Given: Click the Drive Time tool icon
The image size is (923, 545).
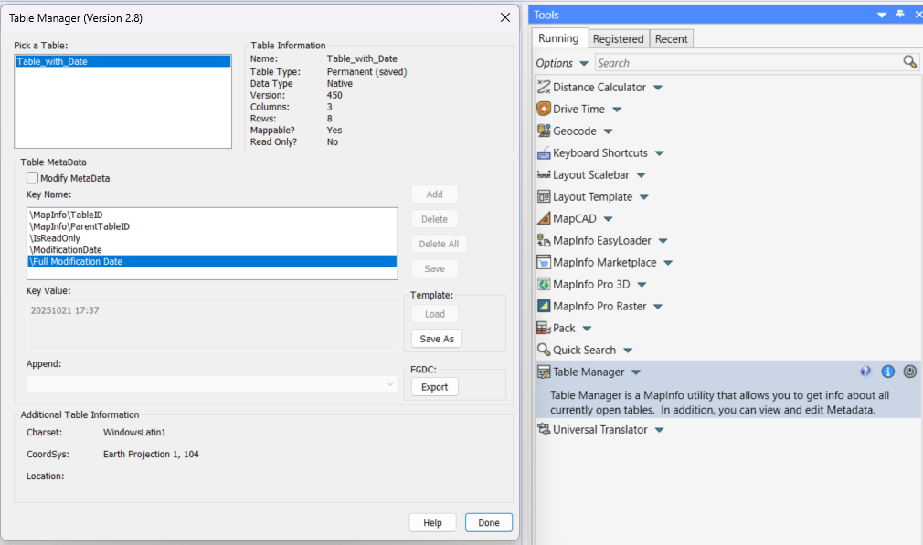Looking at the screenshot, I should pyautogui.click(x=544, y=109).
